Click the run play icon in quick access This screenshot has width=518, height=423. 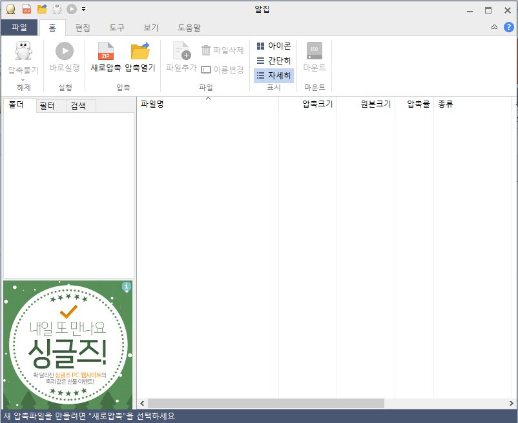pyautogui.click(x=72, y=9)
